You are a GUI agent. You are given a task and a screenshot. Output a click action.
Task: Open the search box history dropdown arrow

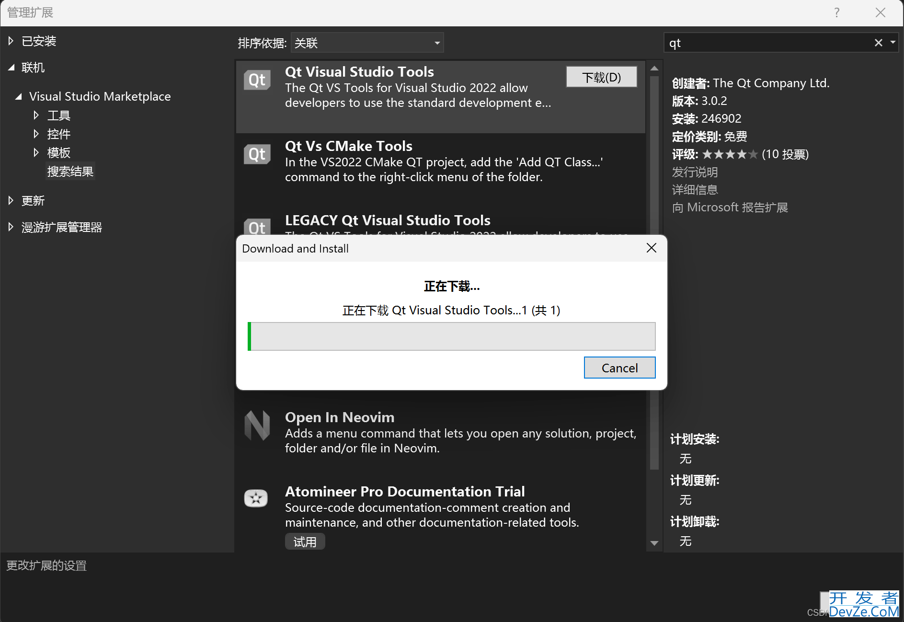pos(893,43)
